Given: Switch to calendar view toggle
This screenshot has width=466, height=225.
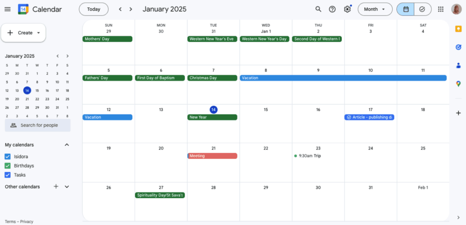Looking at the screenshot, I should click(x=405, y=9).
